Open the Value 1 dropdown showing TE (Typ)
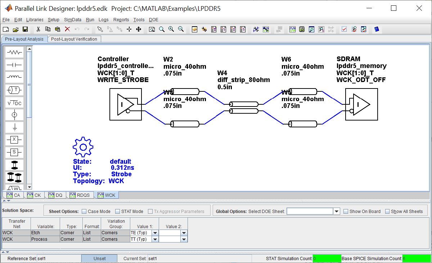 point(156,233)
